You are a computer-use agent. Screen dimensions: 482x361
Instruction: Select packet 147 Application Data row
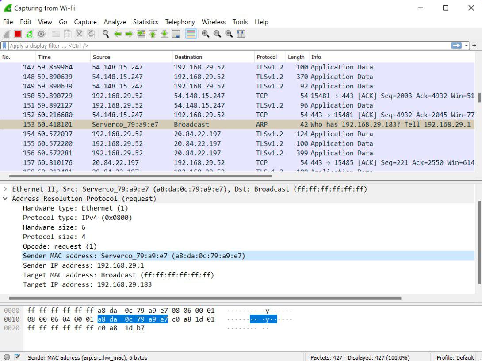point(237,67)
